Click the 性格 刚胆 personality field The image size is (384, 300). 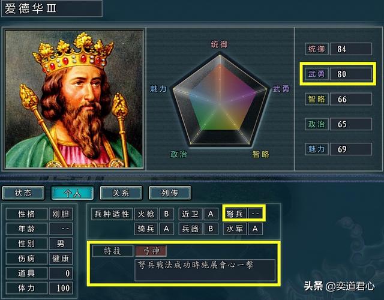pos(39,214)
